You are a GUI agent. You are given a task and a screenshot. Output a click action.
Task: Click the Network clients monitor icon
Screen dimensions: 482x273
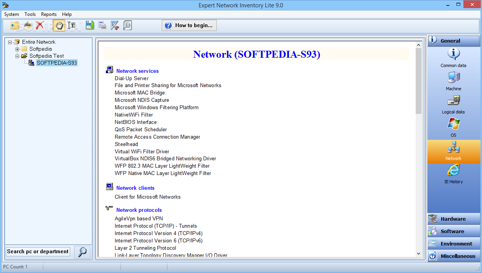coord(109,187)
